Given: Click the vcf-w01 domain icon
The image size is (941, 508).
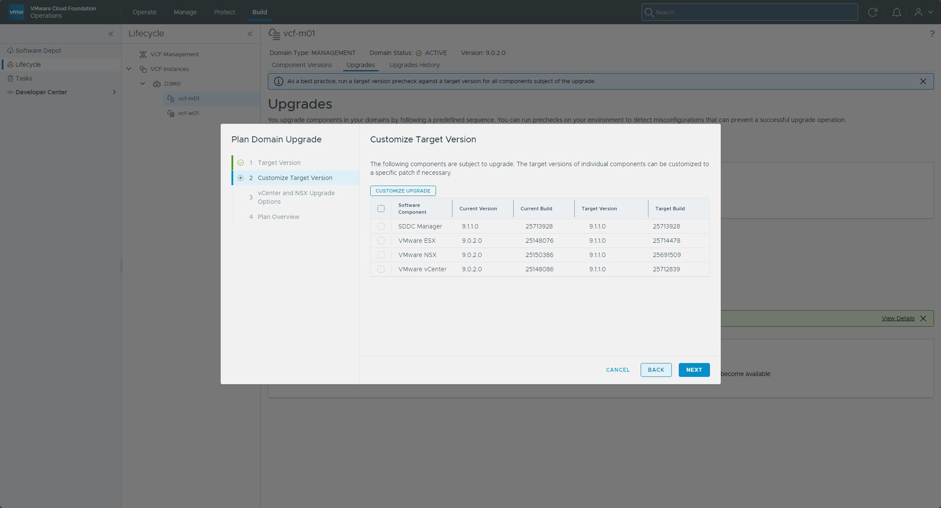Looking at the screenshot, I should coord(171,113).
